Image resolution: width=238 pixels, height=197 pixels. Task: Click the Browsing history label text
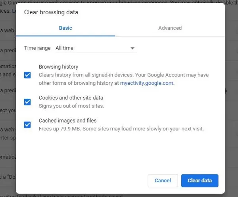58,67
